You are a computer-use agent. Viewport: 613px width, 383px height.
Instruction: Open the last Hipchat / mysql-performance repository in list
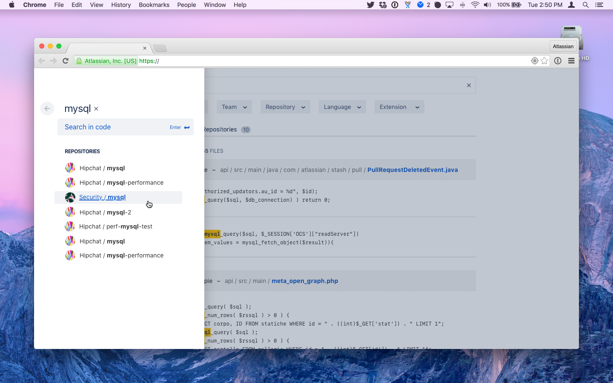121,255
